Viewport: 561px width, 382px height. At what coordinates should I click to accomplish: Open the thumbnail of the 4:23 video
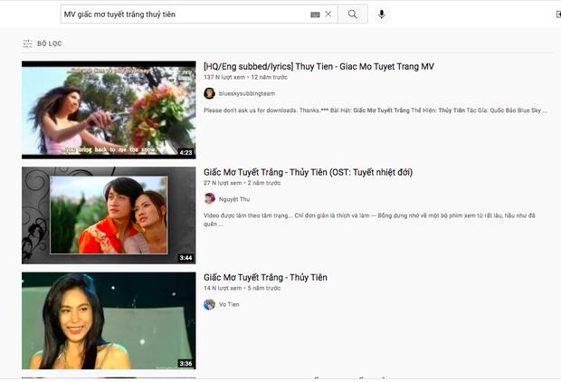coord(109,110)
